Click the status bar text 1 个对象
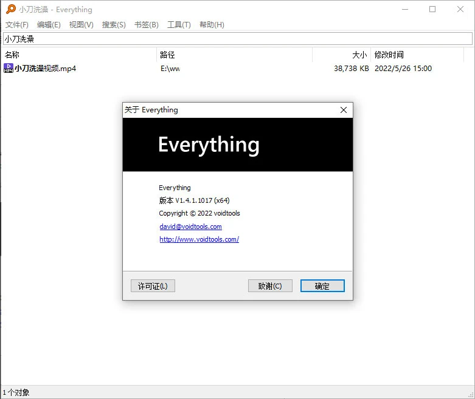The width and height of the screenshot is (475, 399). [x=16, y=393]
